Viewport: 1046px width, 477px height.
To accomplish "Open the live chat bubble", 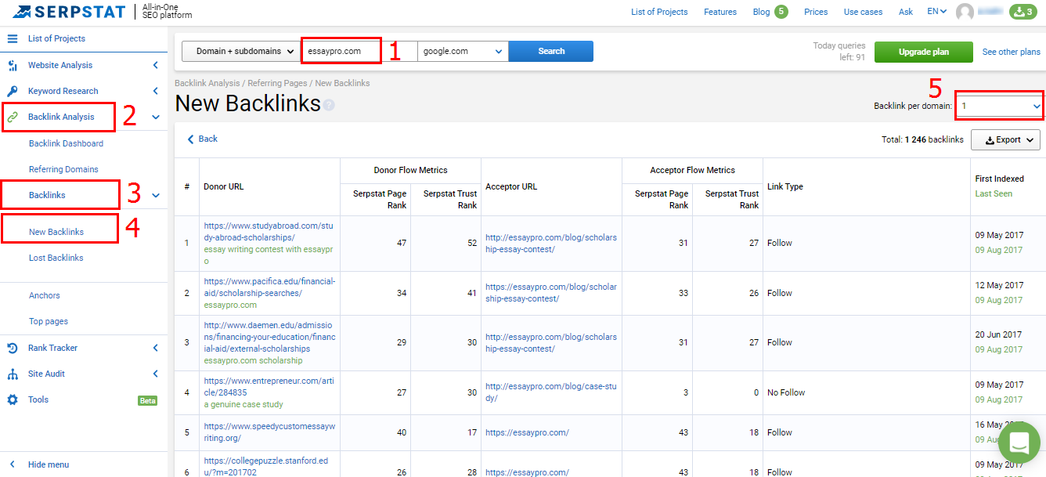I will tap(1019, 443).
